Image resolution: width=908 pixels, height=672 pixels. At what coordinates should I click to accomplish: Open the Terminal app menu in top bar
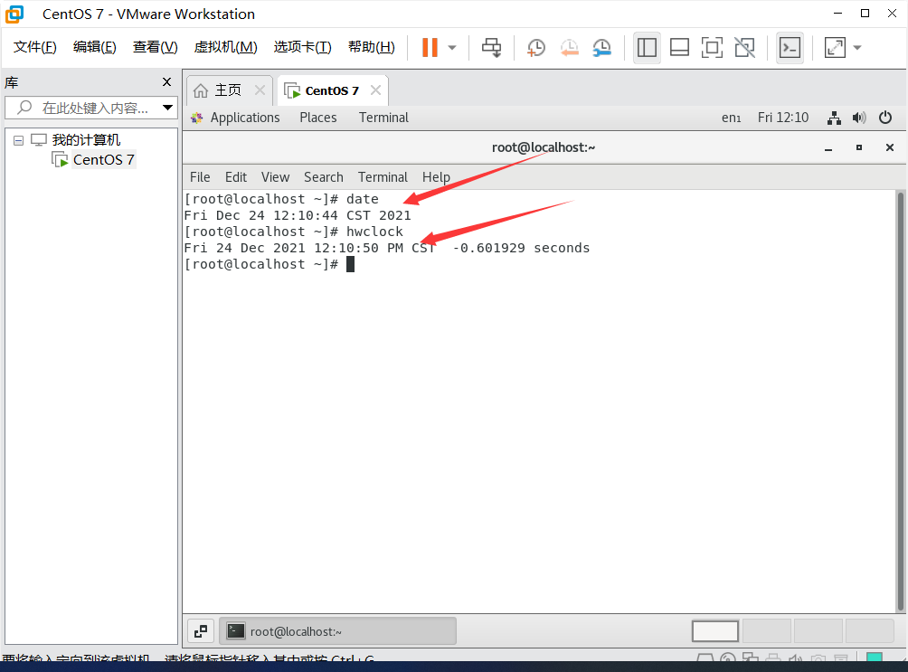(x=383, y=118)
